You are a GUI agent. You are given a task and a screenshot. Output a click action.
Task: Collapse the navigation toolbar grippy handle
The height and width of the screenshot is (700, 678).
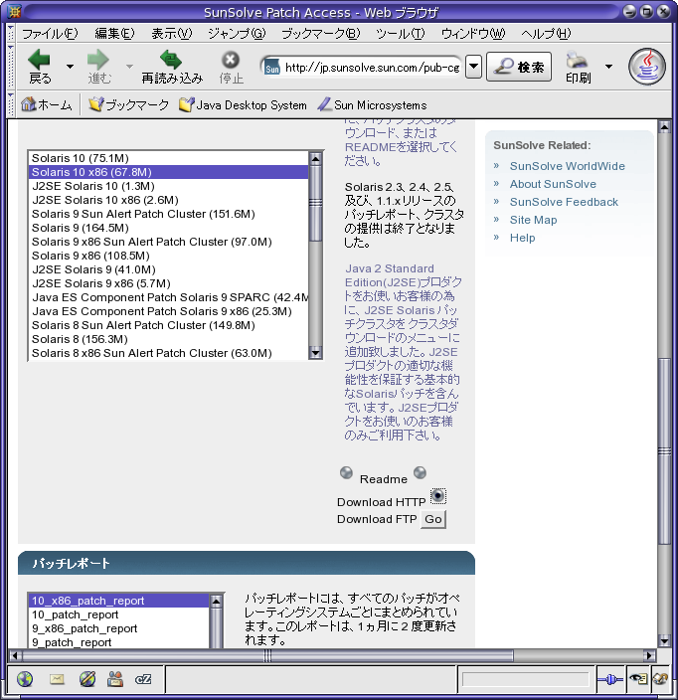(x=11, y=68)
